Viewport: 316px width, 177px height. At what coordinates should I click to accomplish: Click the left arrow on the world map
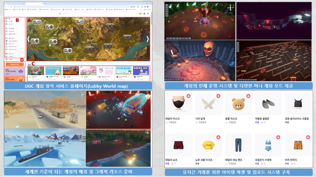pyautogui.click(x=28, y=39)
